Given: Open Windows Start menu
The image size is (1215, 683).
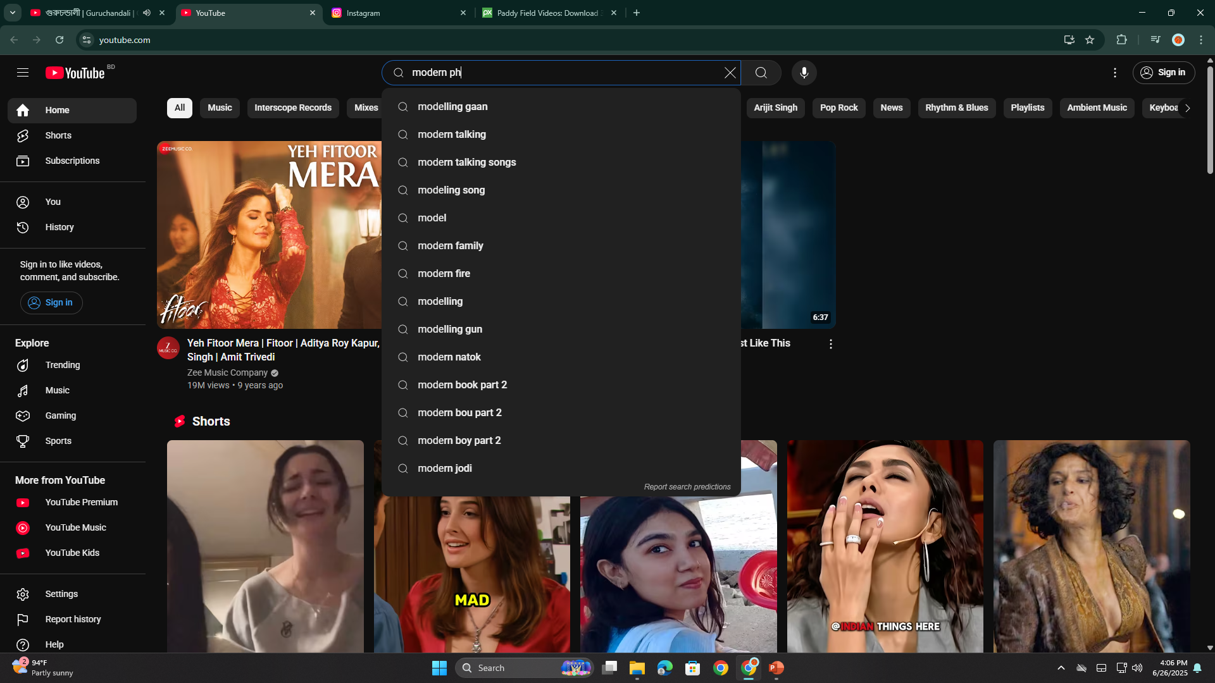Looking at the screenshot, I should [439, 668].
